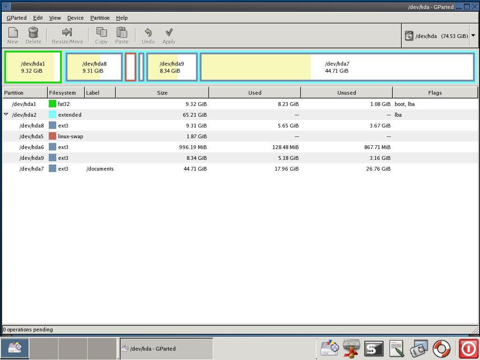Open the Edit menu
The image size is (480, 360).
pos(38,18)
